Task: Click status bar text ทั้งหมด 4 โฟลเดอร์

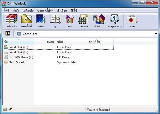Action: [98, 110]
